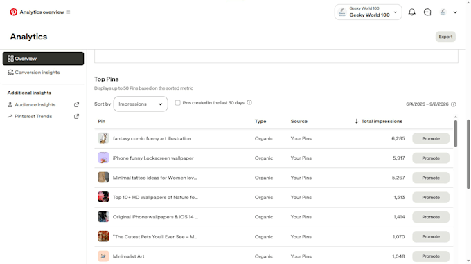Click fantasy comic funny art illustration title
Viewport: 471px width, 264px height.
[x=152, y=138]
